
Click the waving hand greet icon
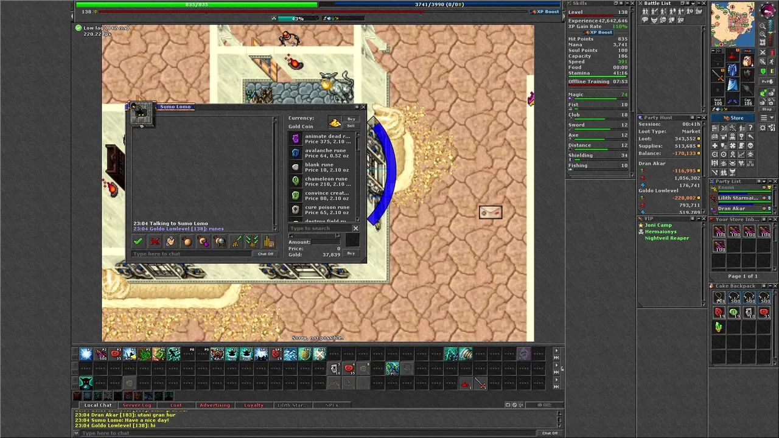(171, 242)
